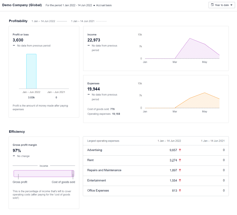The width and height of the screenshot is (237, 215).
Task: Click the Jan – Jun 2022 profit bar
Action: (31, 71)
